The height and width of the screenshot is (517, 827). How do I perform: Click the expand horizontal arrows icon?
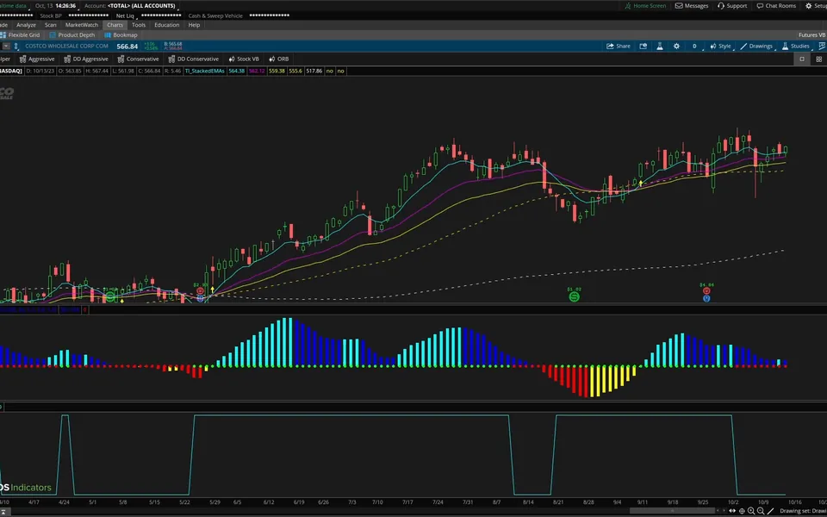(732, 511)
